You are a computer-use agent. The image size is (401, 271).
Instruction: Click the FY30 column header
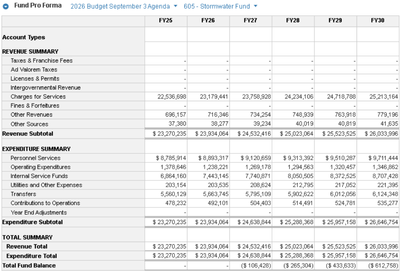[378, 21]
